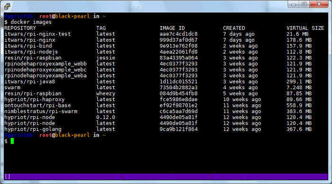Screen dimensions: 332x184
Task: Click the green cursor at the prompt
Action: click(12, 141)
